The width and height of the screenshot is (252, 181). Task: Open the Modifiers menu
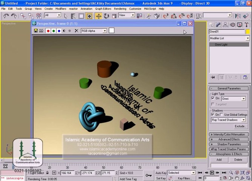coord(61,9)
